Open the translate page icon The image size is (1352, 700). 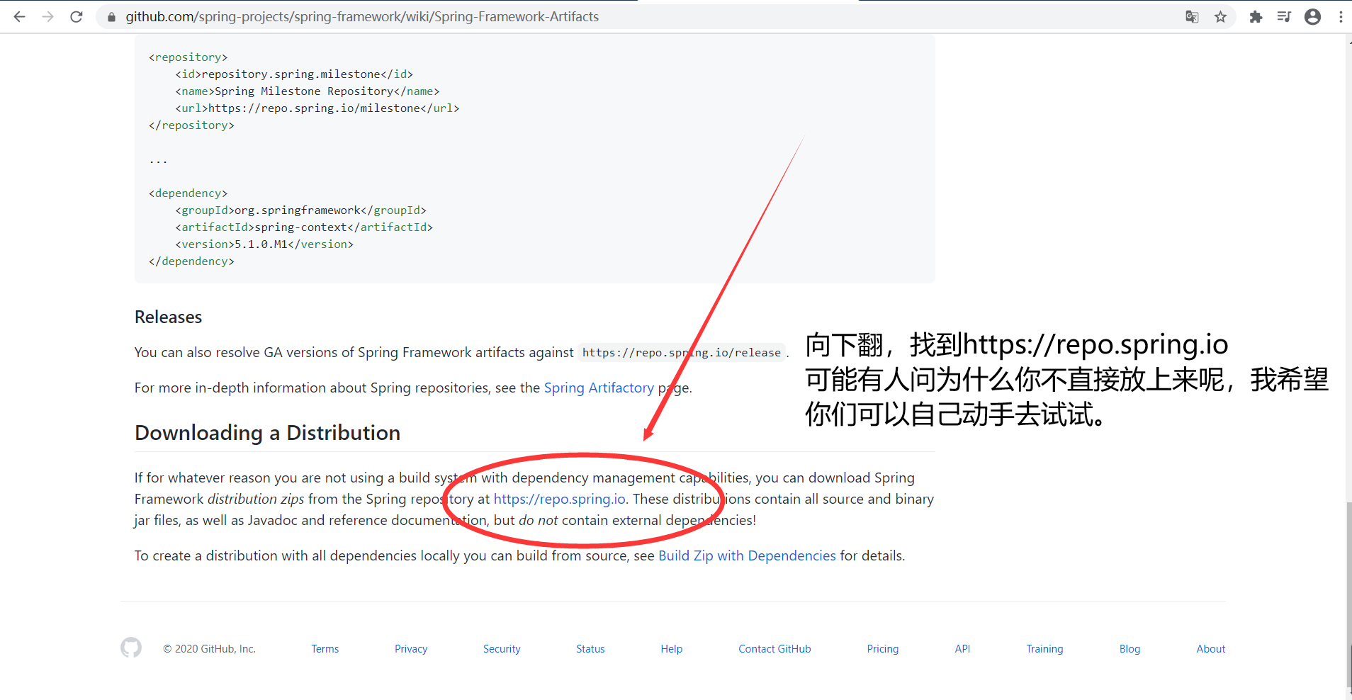pos(1192,17)
